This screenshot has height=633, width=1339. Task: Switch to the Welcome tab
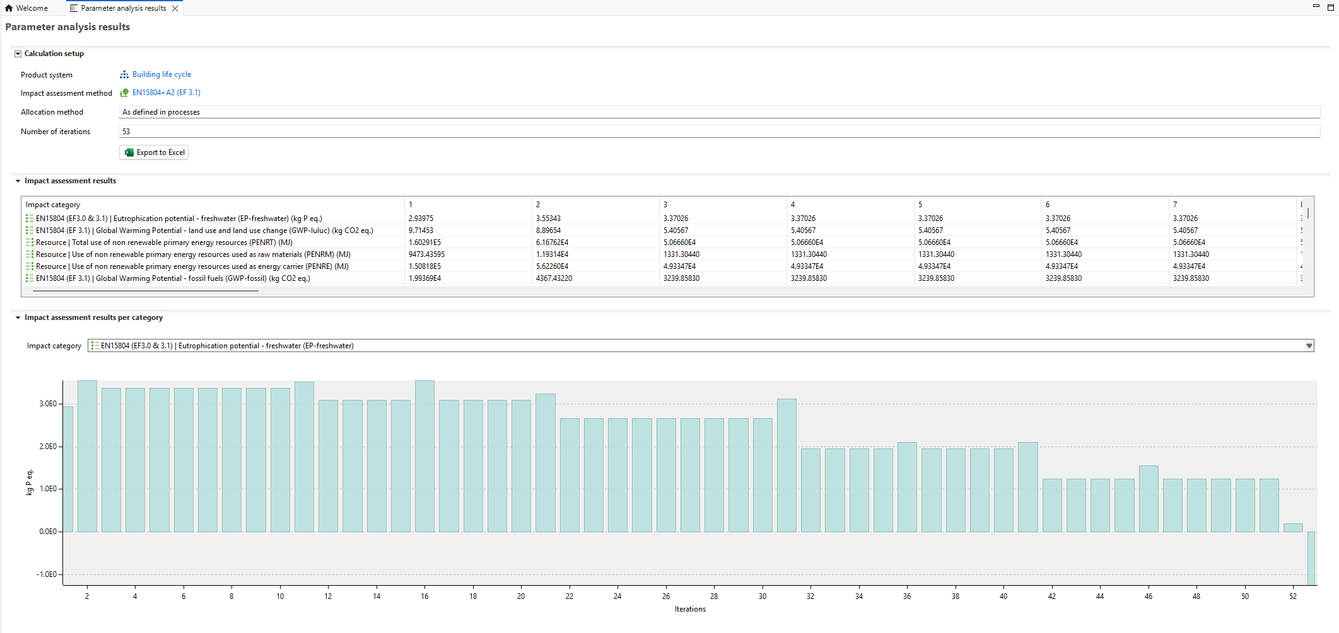(x=26, y=8)
